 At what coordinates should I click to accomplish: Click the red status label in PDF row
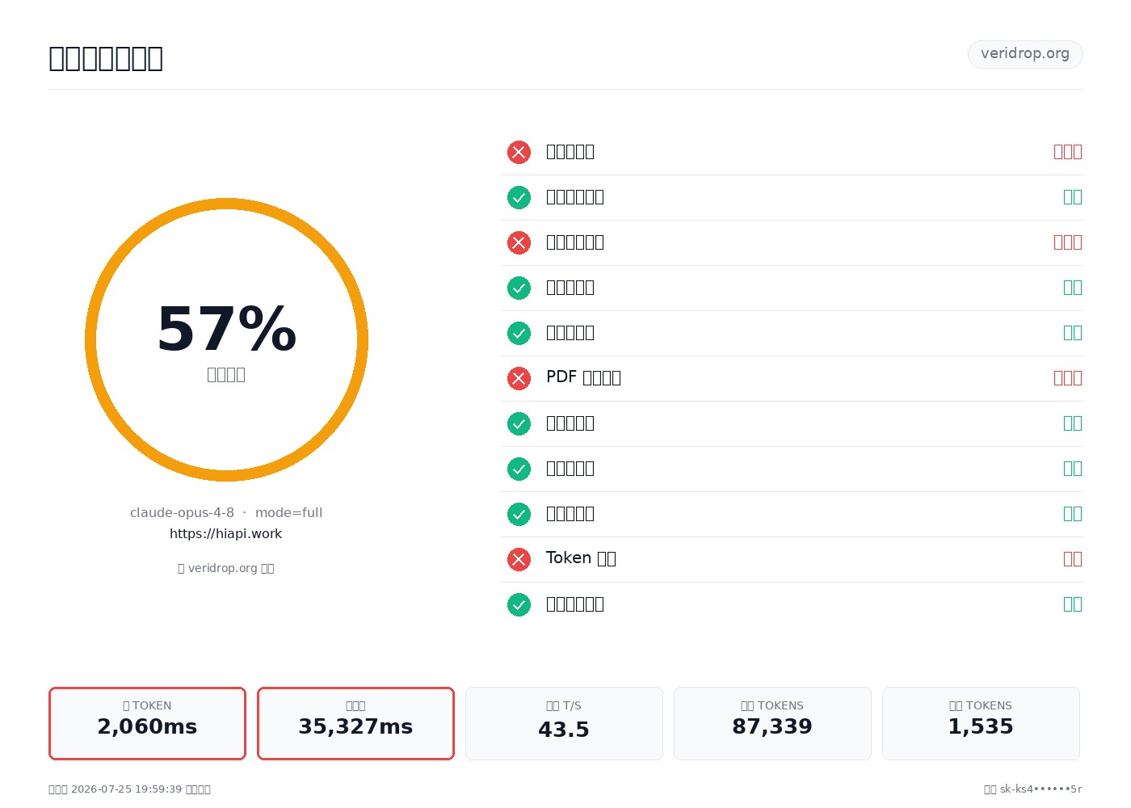1068,378
